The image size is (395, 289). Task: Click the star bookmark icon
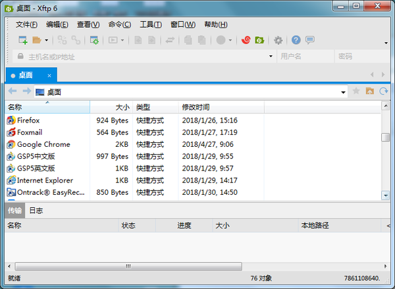[356, 91]
